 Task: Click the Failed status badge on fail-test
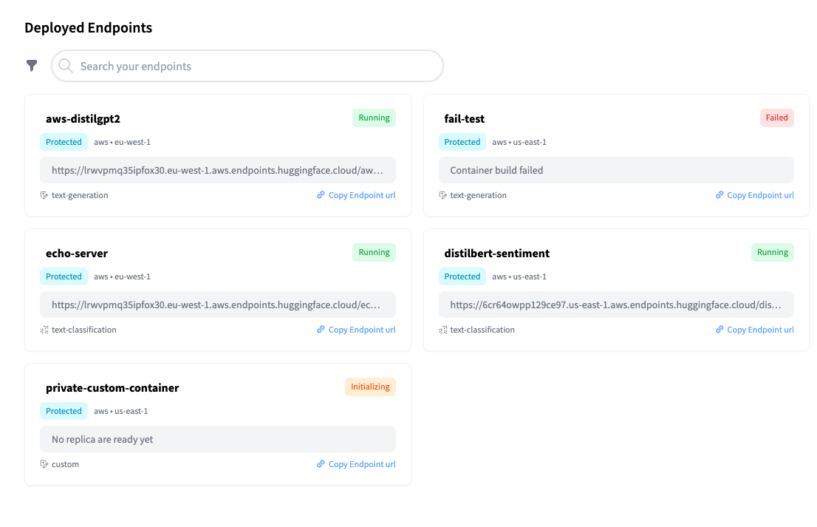[x=777, y=117]
